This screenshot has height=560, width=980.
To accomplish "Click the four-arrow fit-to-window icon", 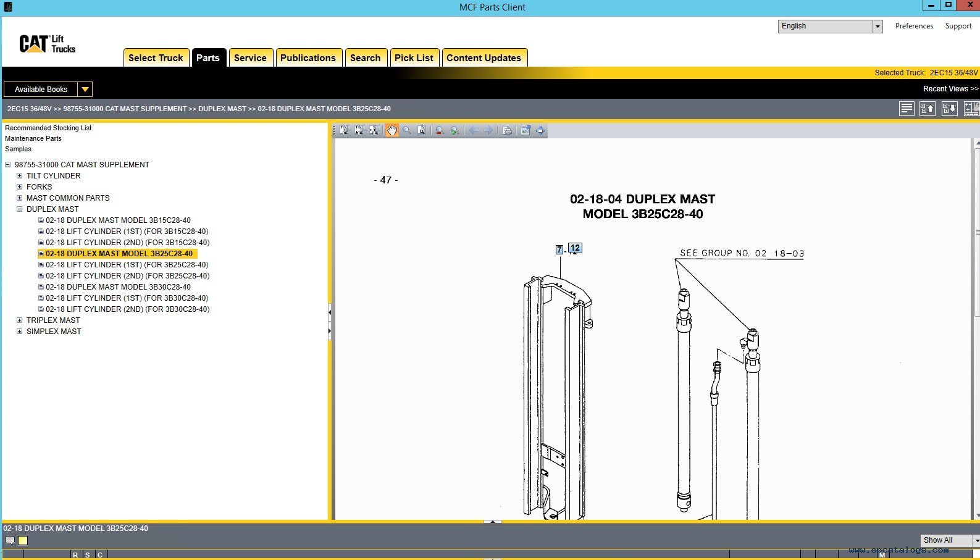I will click(540, 130).
